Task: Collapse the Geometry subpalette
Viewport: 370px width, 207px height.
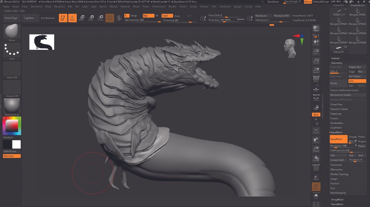Action: tap(337, 63)
